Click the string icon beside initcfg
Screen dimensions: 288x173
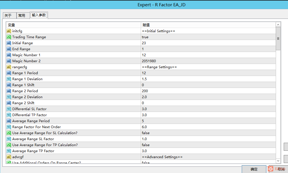(9, 31)
